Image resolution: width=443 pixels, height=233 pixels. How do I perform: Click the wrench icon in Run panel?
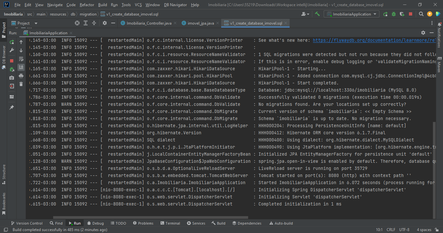click(12, 50)
